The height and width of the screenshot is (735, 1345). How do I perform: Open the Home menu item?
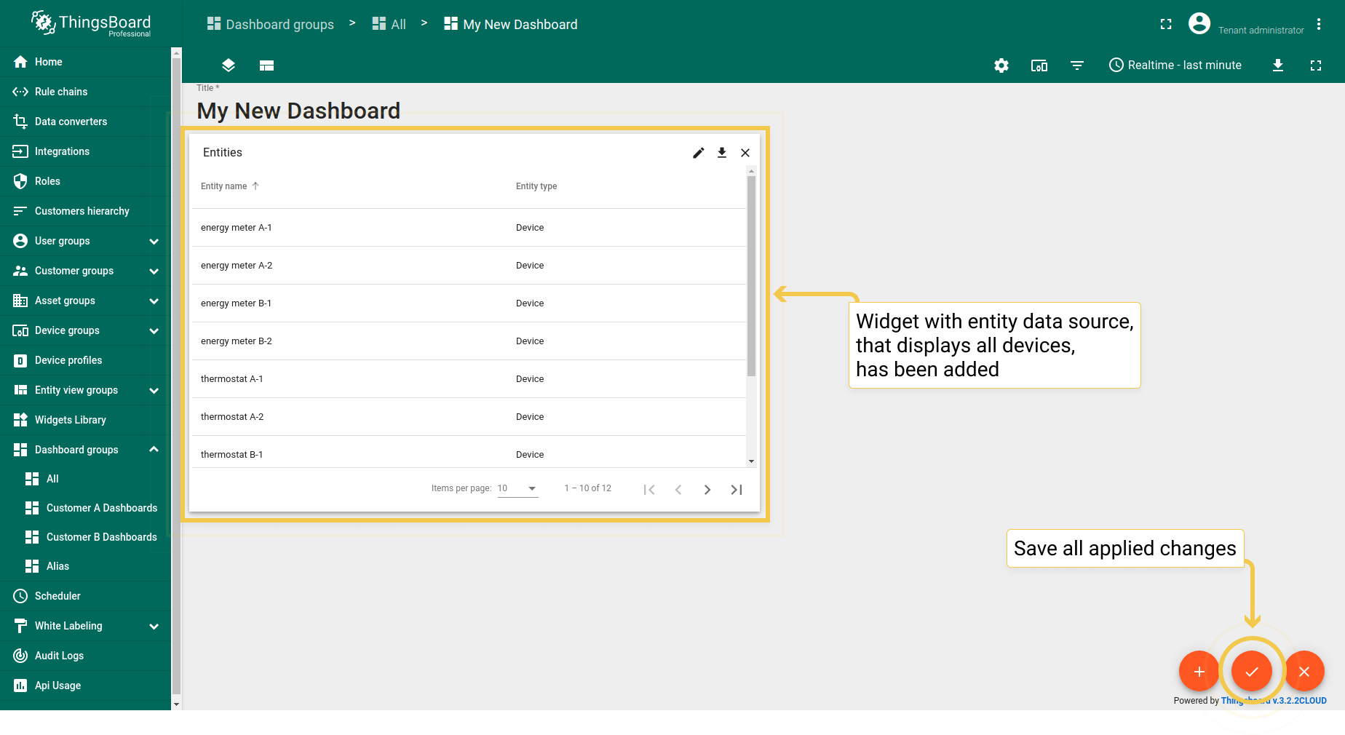tap(85, 62)
